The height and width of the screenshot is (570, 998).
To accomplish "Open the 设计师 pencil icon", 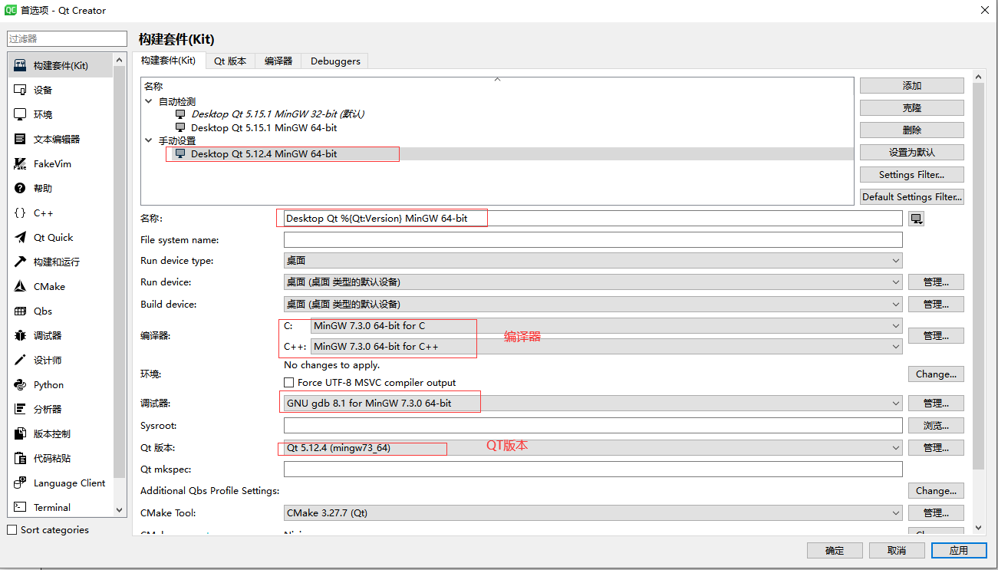I will point(20,360).
